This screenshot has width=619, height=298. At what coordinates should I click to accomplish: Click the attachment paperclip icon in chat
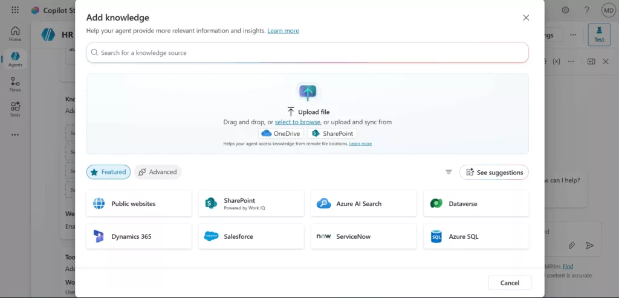point(571,246)
